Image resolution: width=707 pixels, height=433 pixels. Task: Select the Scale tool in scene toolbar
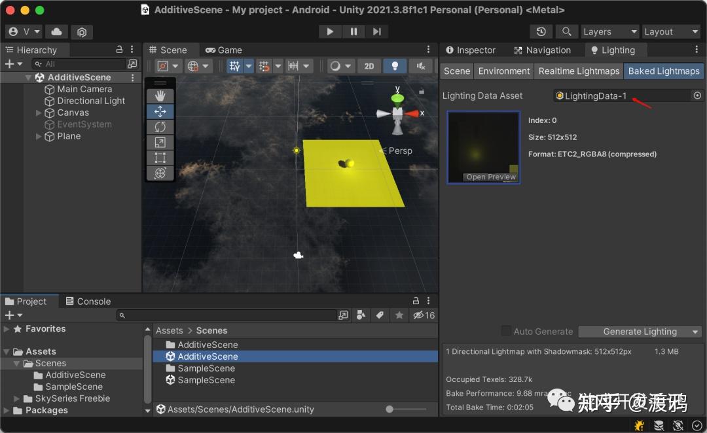[160, 143]
